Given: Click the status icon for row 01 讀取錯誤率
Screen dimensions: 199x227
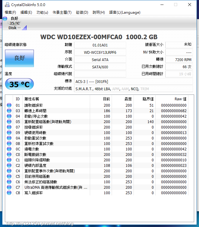Looking at the screenshot, I should pyautogui.click(x=9, y=105).
